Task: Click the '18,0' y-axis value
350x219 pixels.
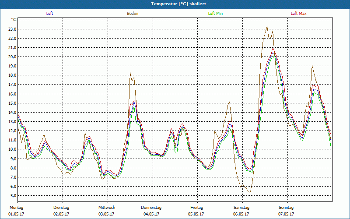Action: (12, 75)
